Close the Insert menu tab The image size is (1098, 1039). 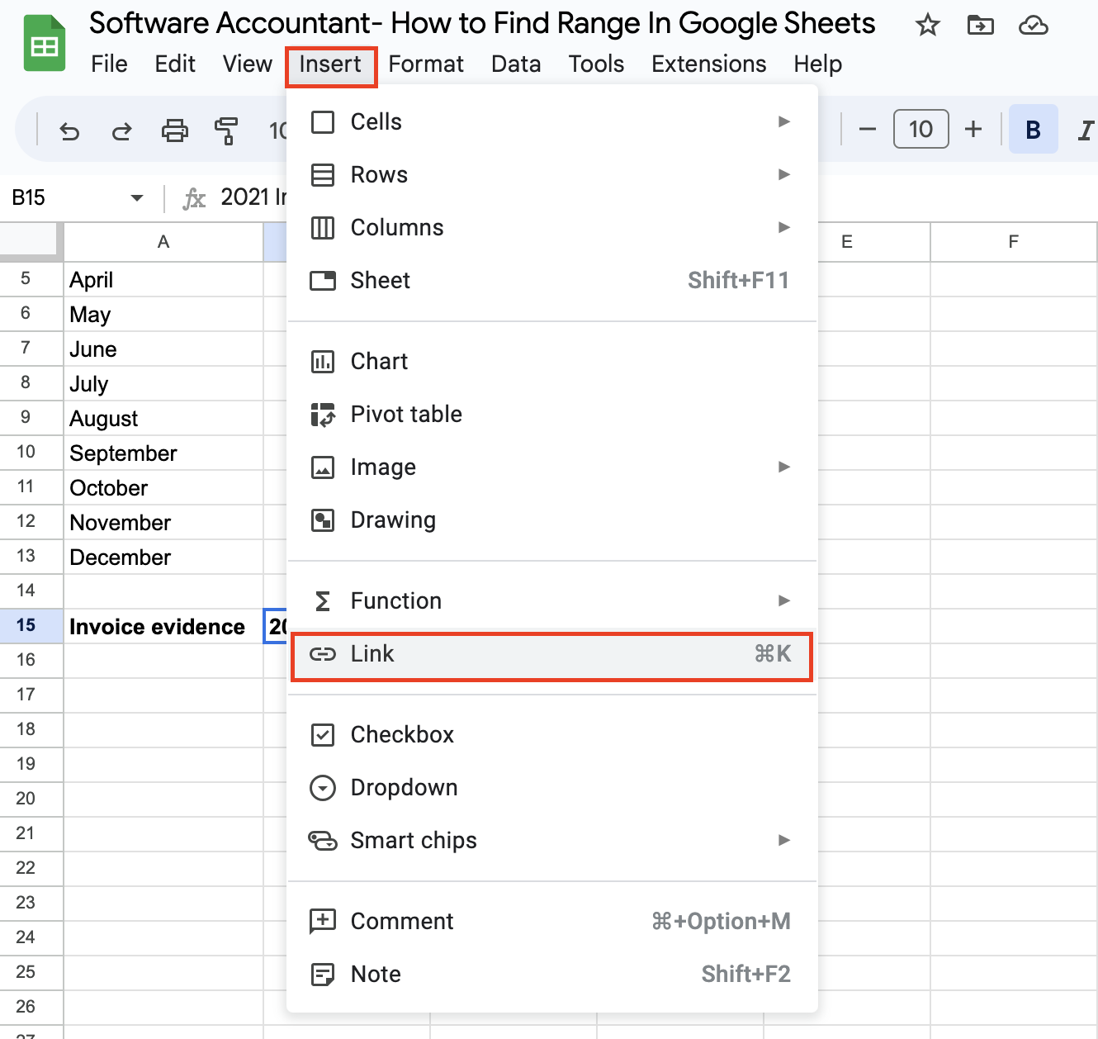pos(330,66)
